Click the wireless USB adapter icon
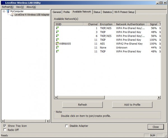Image resolution: width=168 pixels, height=138 pixels. tap(12, 15)
